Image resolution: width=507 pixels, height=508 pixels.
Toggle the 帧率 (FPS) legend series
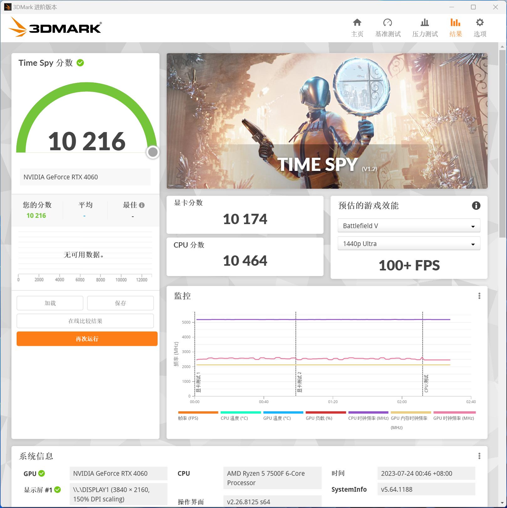point(198,416)
